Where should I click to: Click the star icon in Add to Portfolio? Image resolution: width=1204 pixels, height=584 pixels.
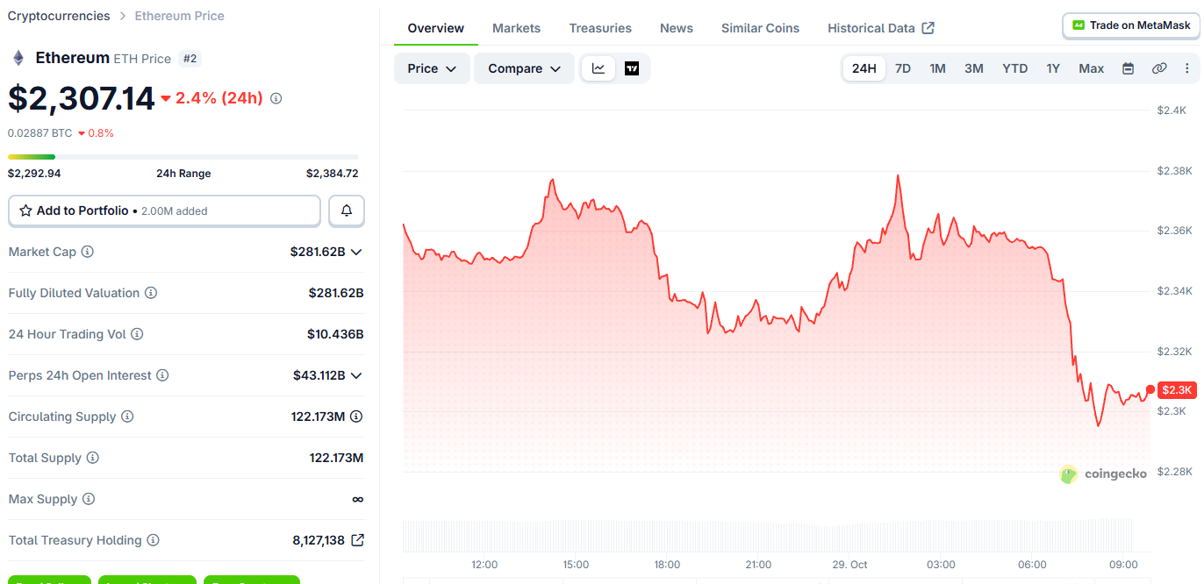click(25, 210)
